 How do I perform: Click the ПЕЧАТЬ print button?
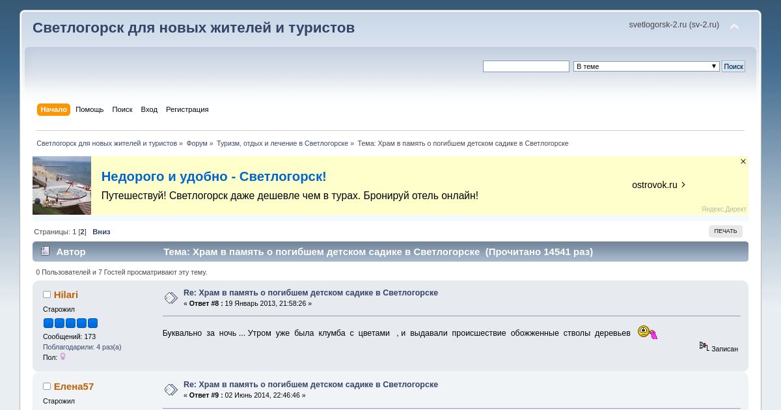pos(726,231)
